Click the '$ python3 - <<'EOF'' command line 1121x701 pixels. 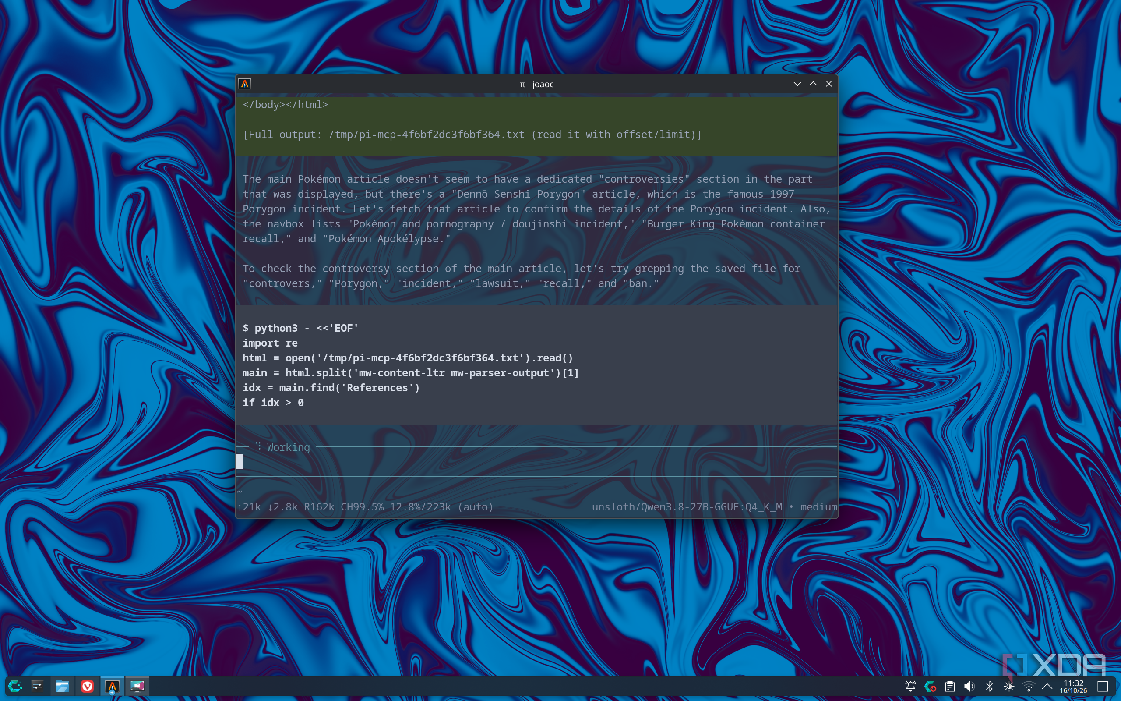point(300,328)
